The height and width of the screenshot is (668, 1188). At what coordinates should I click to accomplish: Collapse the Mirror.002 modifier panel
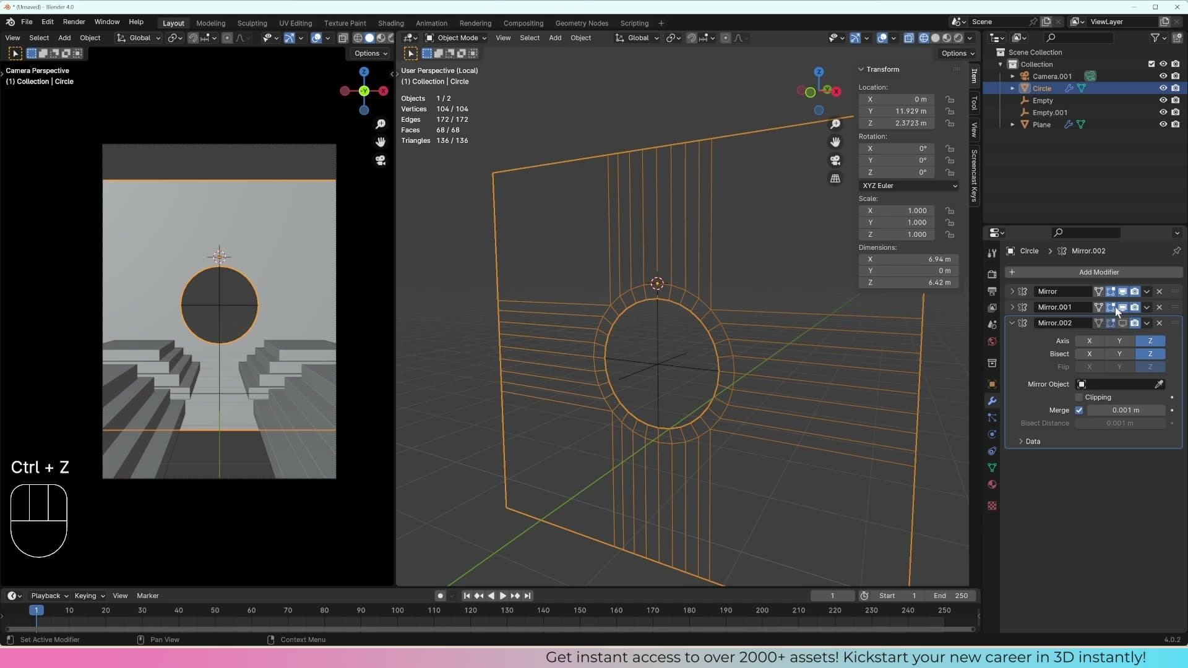pyautogui.click(x=1012, y=323)
